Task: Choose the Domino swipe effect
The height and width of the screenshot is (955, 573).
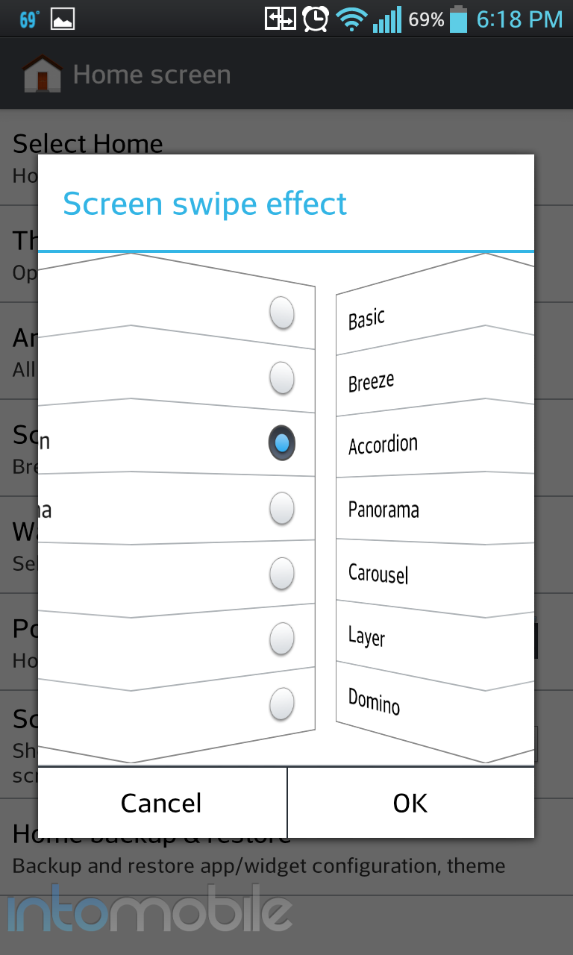Action: [x=374, y=701]
